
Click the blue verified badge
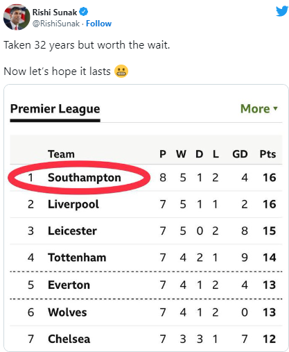coord(83,12)
